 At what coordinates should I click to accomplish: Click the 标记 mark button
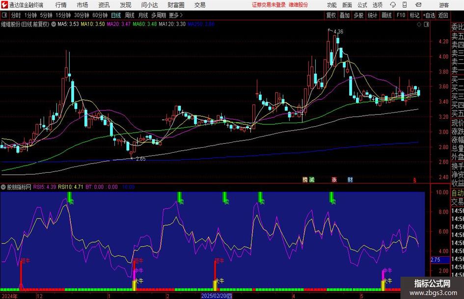(414, 15)
